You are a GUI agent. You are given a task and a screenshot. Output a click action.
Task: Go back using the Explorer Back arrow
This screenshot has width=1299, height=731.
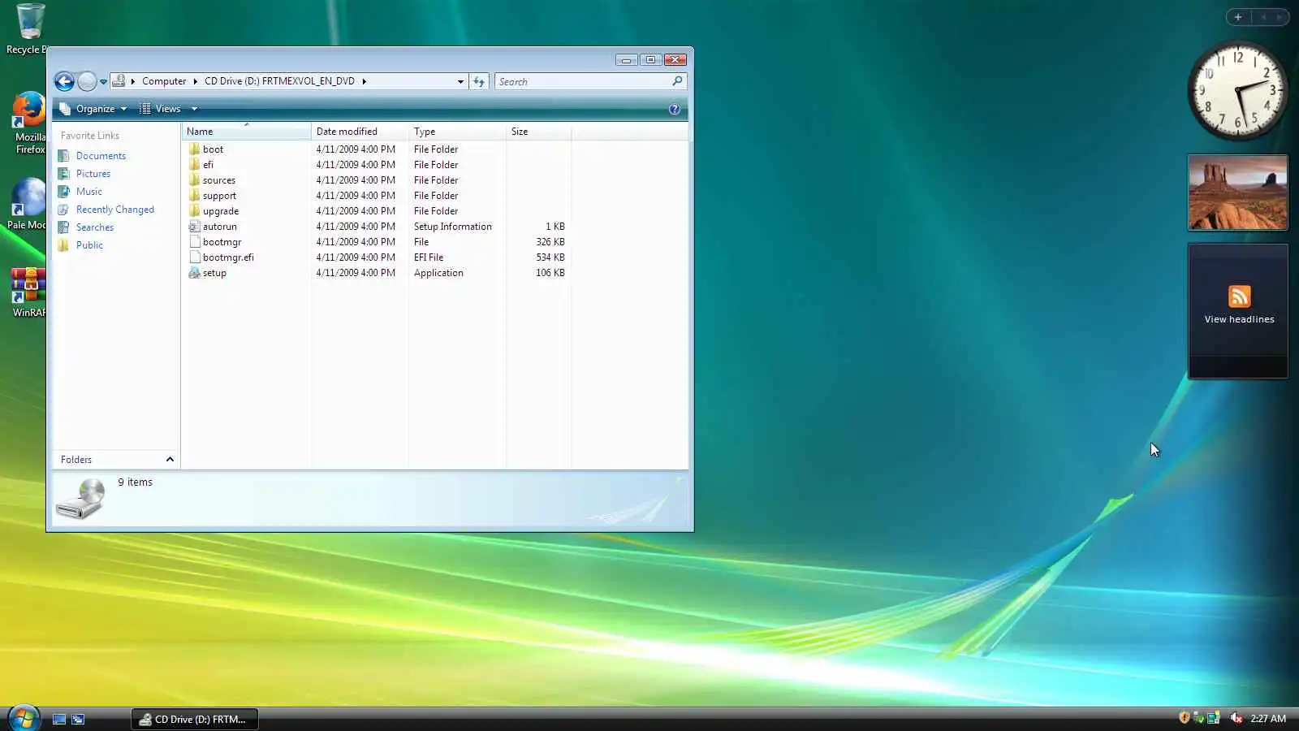point(64,81)
